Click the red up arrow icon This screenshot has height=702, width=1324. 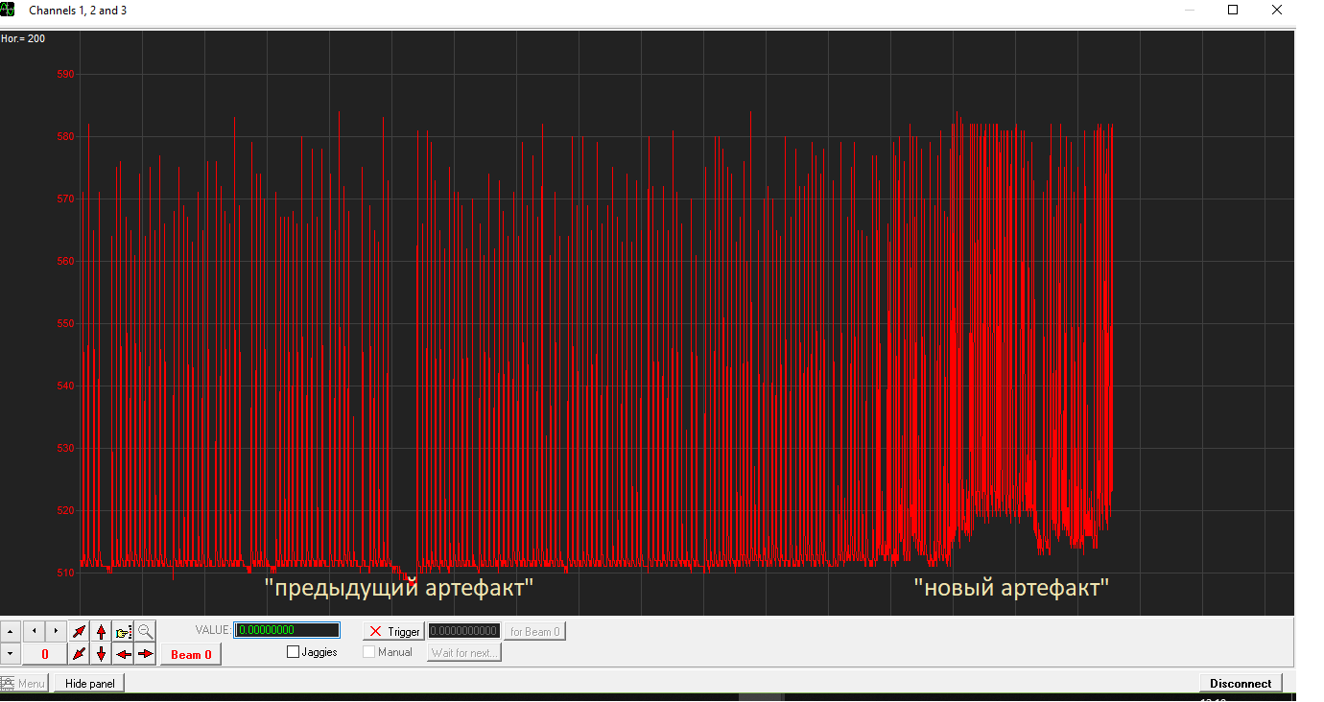coord(101,631)
